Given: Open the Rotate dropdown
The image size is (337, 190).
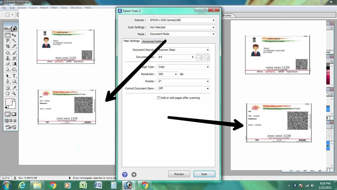Looking at the screenshot, I should (x=184, y=81).
